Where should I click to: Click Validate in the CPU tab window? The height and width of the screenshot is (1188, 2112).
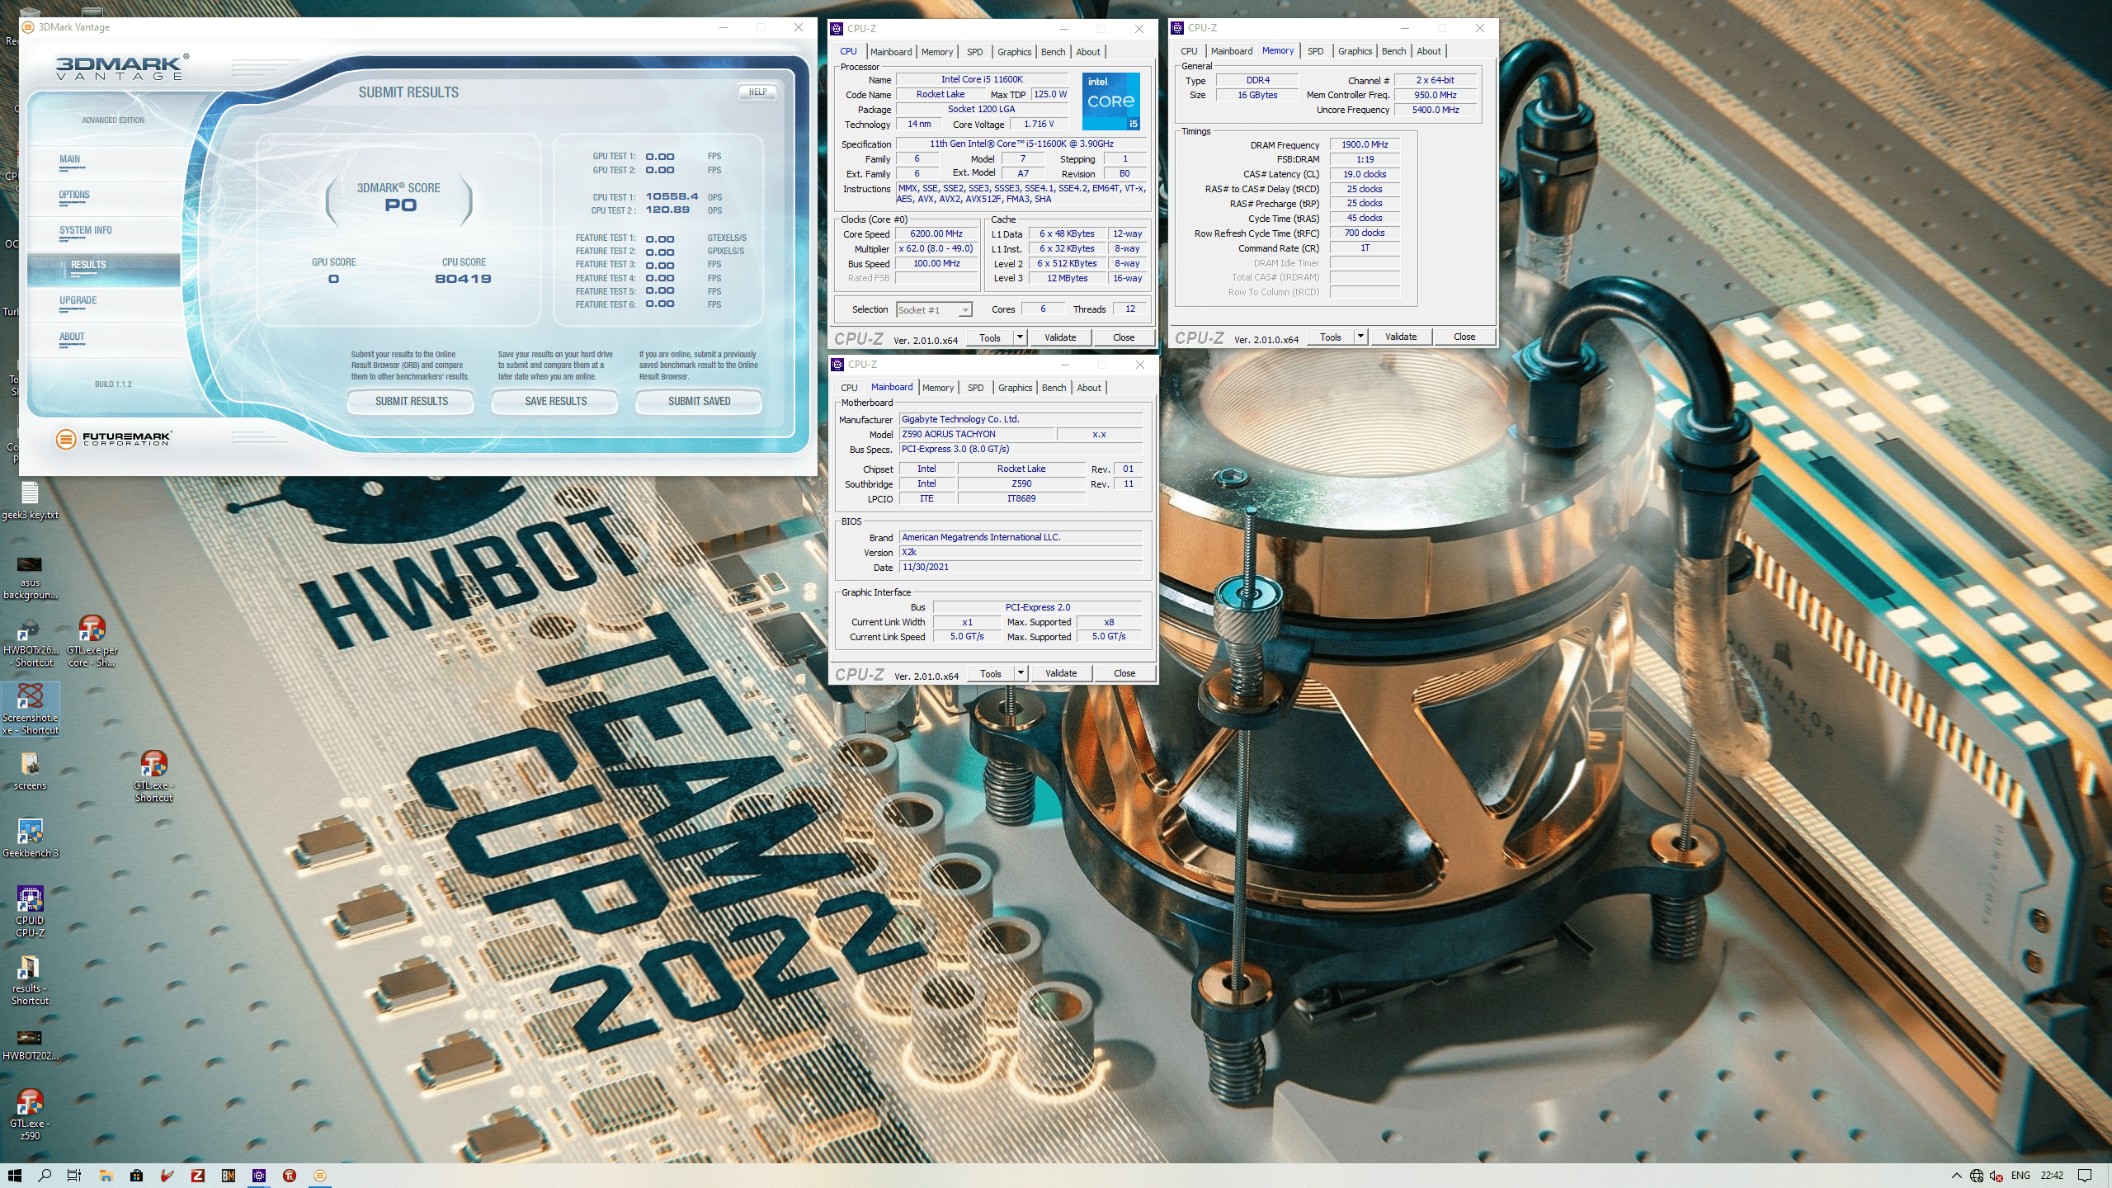point(1060,337)
